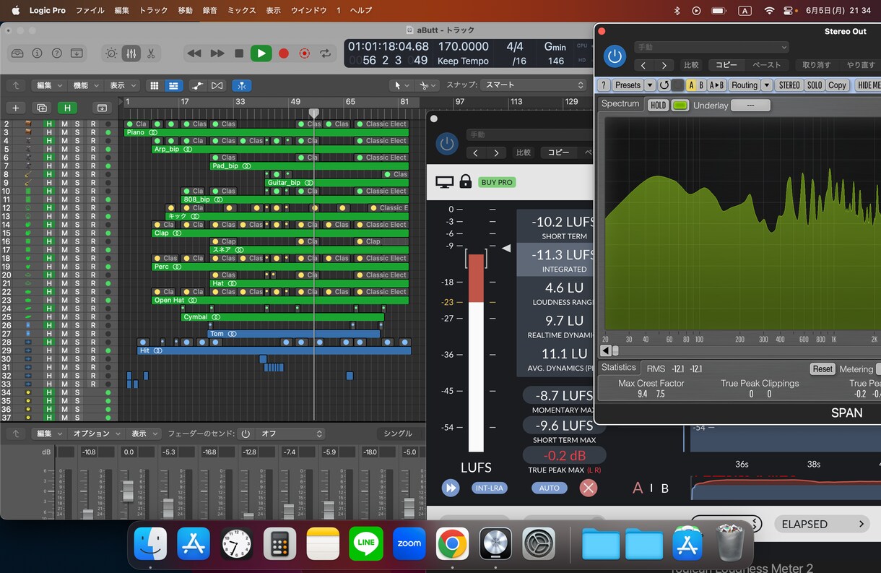Click INT-LRA button
The height and width of the screenshot is (573, 881).
[490, 488]
